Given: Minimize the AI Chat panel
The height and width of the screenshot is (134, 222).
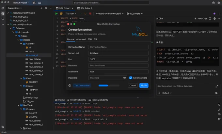Looking at the screenshot, I should click(219, 19).
